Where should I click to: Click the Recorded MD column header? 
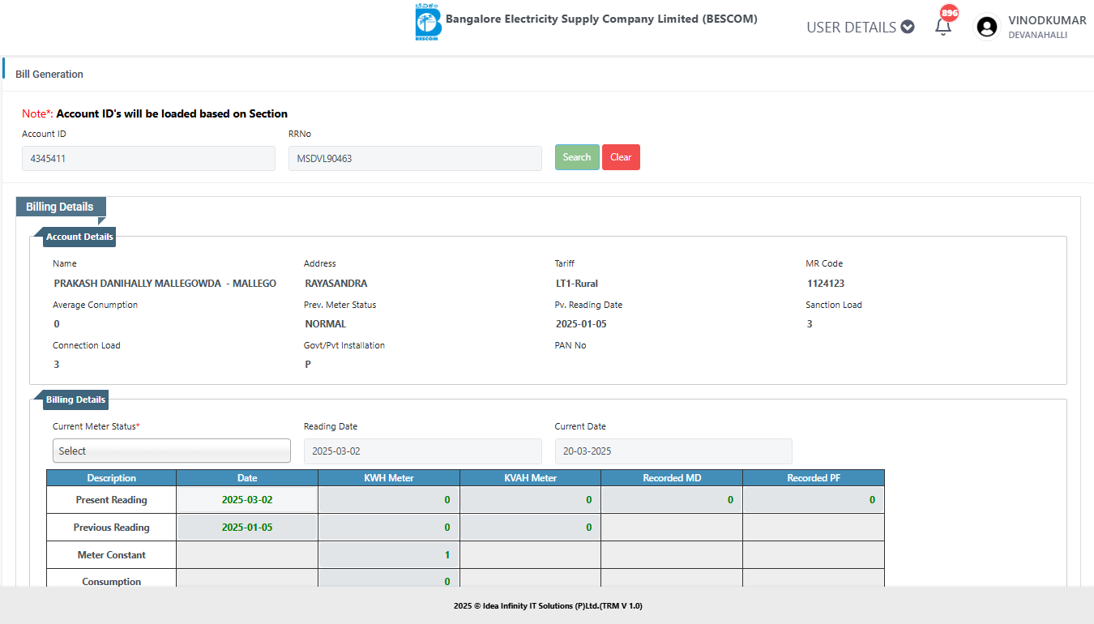coord(672,478)
